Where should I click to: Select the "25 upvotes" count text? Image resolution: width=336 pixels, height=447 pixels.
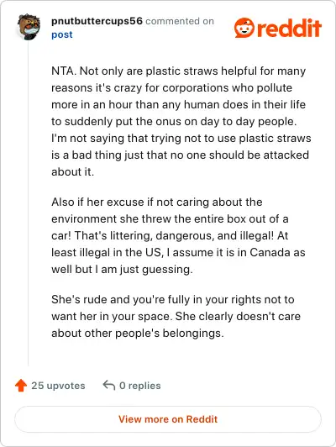(x=58, y=386)
